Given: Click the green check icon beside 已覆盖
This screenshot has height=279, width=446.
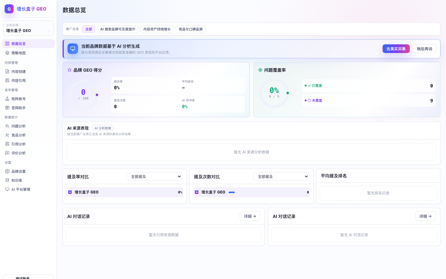Looking at the screenshot, I should 309,86.
